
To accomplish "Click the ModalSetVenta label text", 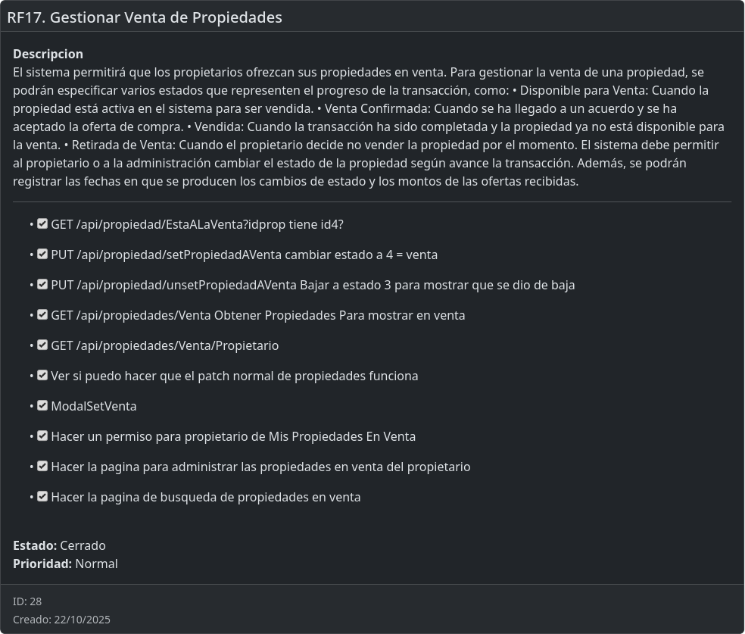I will coord(94,406).
